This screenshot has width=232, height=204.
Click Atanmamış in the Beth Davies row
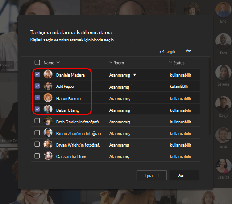[x=120, y=122]
